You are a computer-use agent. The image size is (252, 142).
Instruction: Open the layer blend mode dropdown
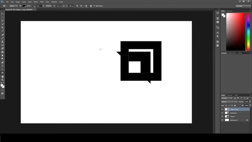229,102
